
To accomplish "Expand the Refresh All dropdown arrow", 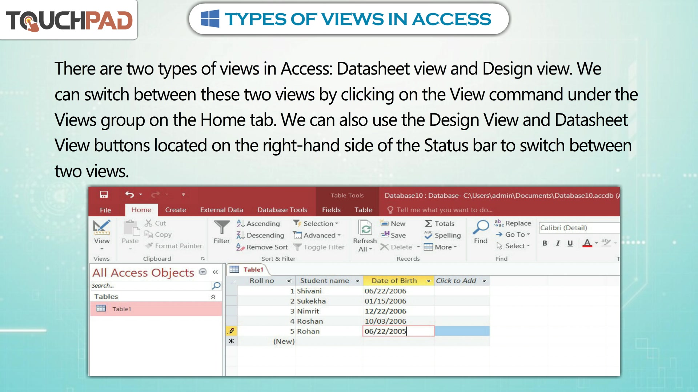I will click(x=370, y=249).
